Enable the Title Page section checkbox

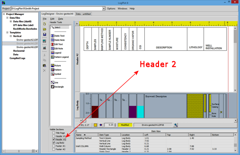53,133
